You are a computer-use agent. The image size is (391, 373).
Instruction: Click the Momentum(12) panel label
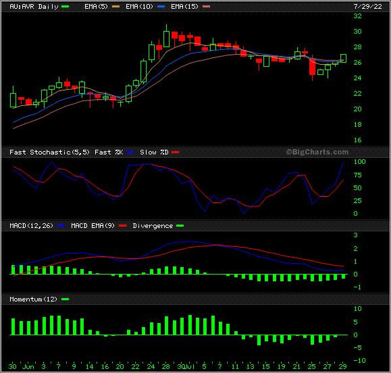[33, 299]
